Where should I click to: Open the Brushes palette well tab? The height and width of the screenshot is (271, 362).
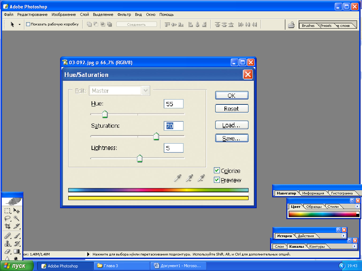(x=308, y=25)
